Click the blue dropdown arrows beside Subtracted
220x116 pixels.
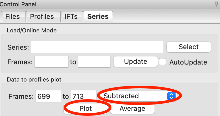point(171,96)
